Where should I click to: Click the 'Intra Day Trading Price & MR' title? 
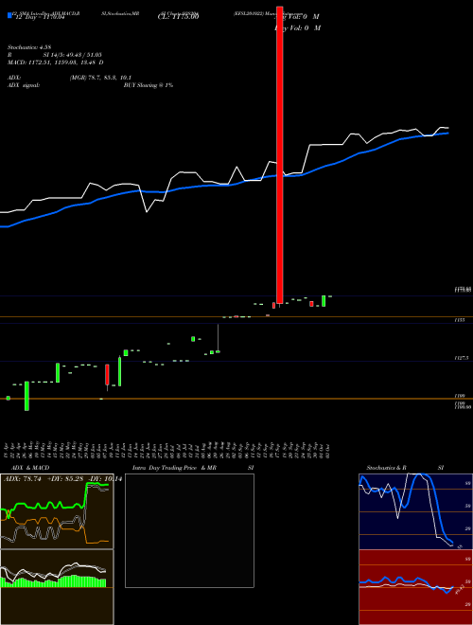point(174,468)
